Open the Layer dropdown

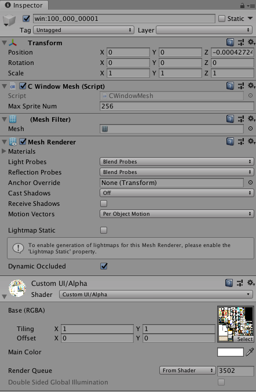(204, 30)
